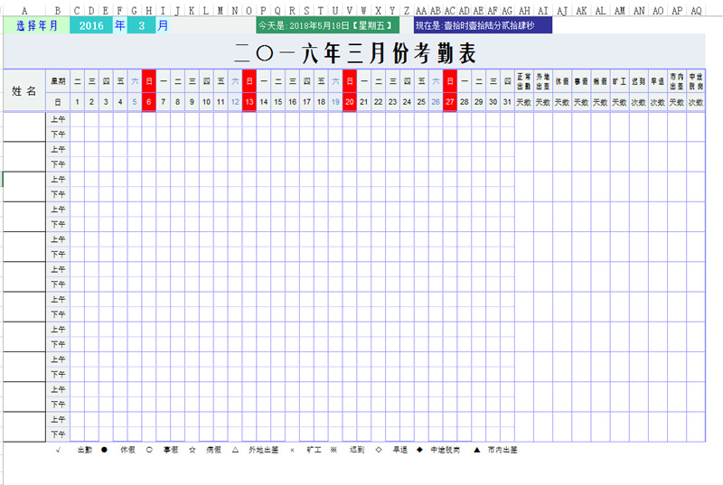The image size is (723, 485).
Task: Select the red date cell numbered 27
Action: (x=450, y=102)
